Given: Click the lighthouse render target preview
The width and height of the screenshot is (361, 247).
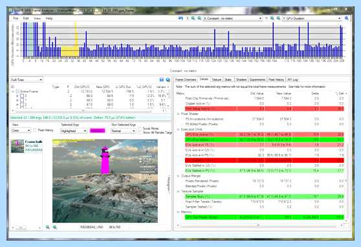Looking at the screenshot, I should [105, 180].
